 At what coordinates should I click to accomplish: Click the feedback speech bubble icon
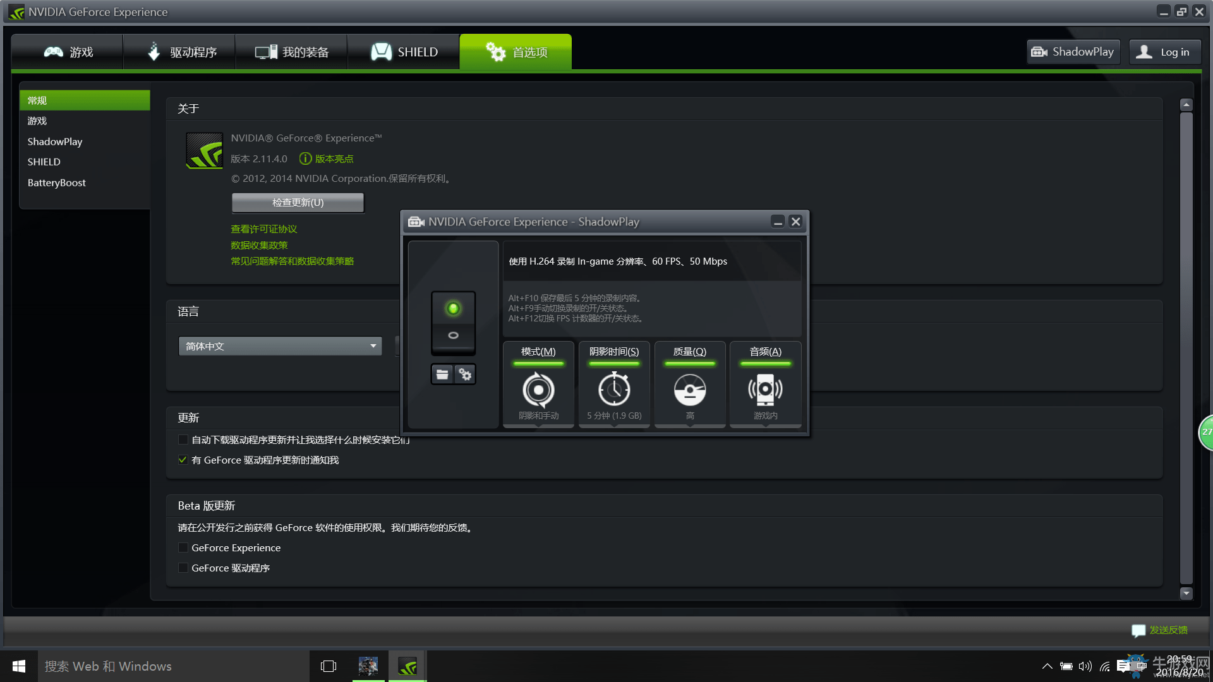(1138, 630)
